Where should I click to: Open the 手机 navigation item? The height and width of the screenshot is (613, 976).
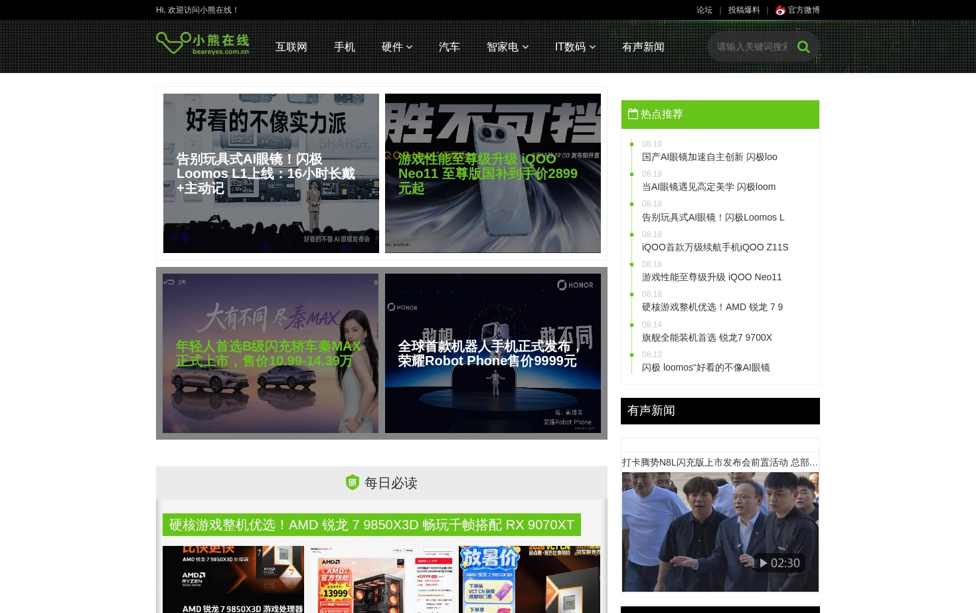344,46
